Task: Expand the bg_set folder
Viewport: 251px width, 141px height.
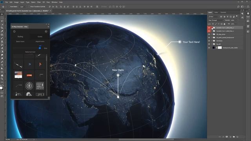Action: pyautogui.click(x=212, y=44)
